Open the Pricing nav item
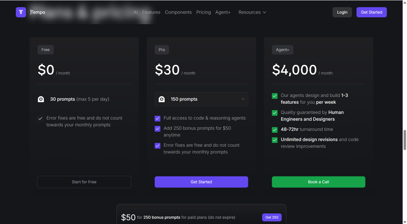The height and width of the screenshot is (224, 407). click(203, 12)
